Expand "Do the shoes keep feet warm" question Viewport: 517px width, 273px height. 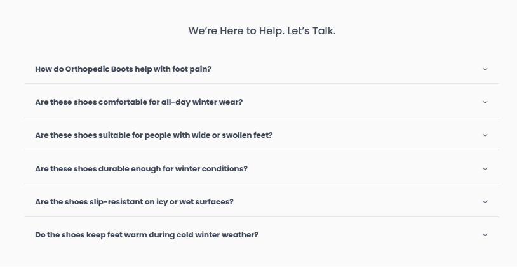[147, 235]
